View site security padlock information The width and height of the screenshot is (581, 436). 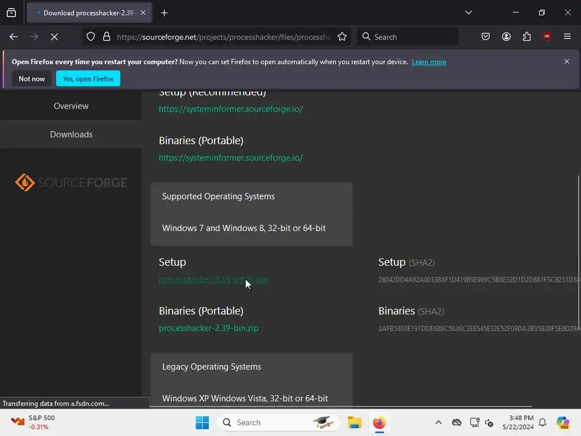pyautogui.click(x=107, y=37)
